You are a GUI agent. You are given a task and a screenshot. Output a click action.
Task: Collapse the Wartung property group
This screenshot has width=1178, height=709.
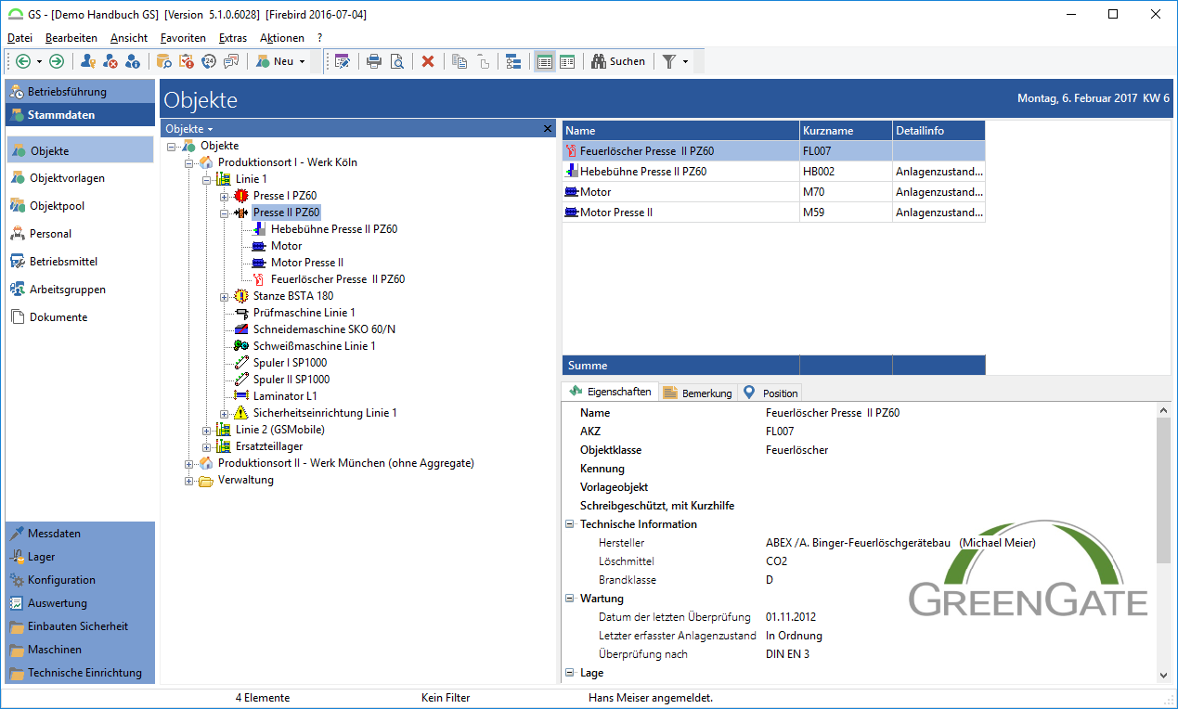[569, 599]
